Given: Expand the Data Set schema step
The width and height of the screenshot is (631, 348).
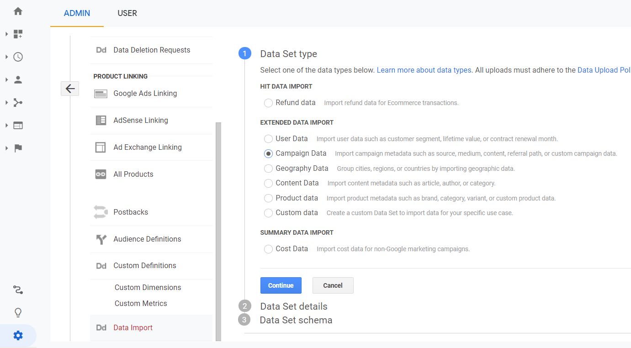Looking at the screenshot, I should pyautogui.click(x=295, y=320).
